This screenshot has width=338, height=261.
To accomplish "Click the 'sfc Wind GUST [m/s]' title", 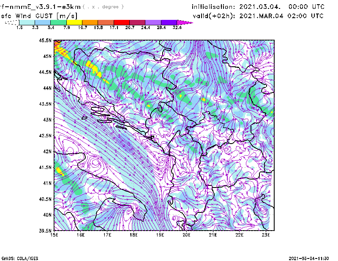I will point(39,16).
